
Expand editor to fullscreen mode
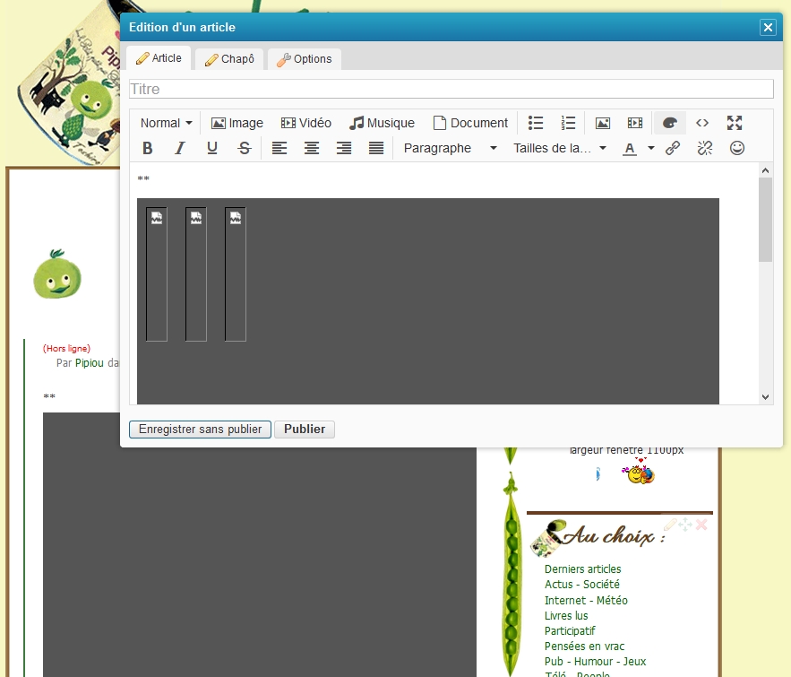pos(735,123)
